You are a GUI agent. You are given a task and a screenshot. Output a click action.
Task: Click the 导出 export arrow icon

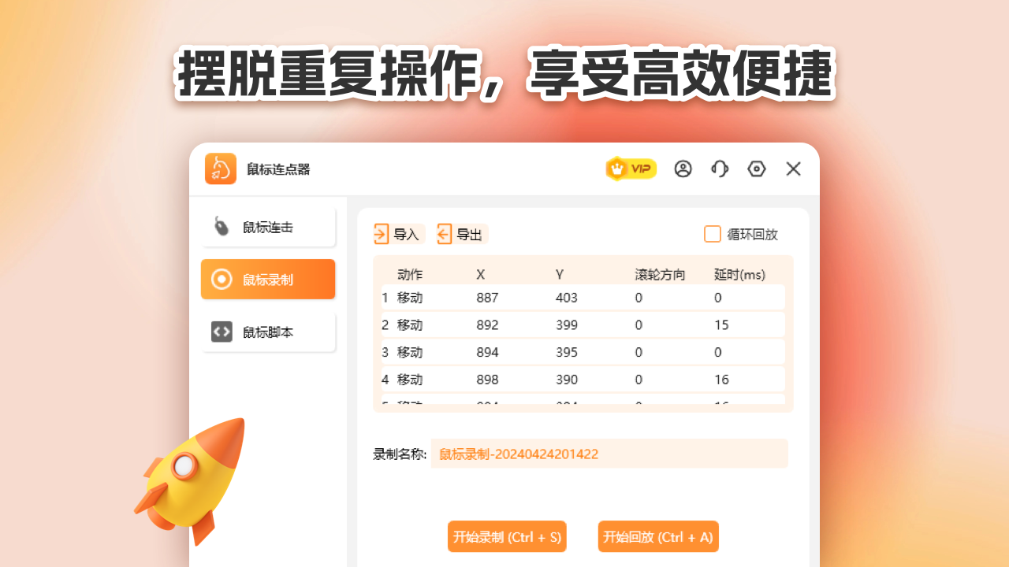(x=445, y=233)
